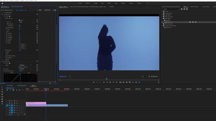Click the Extract button in Program monitor

point(124,82)
